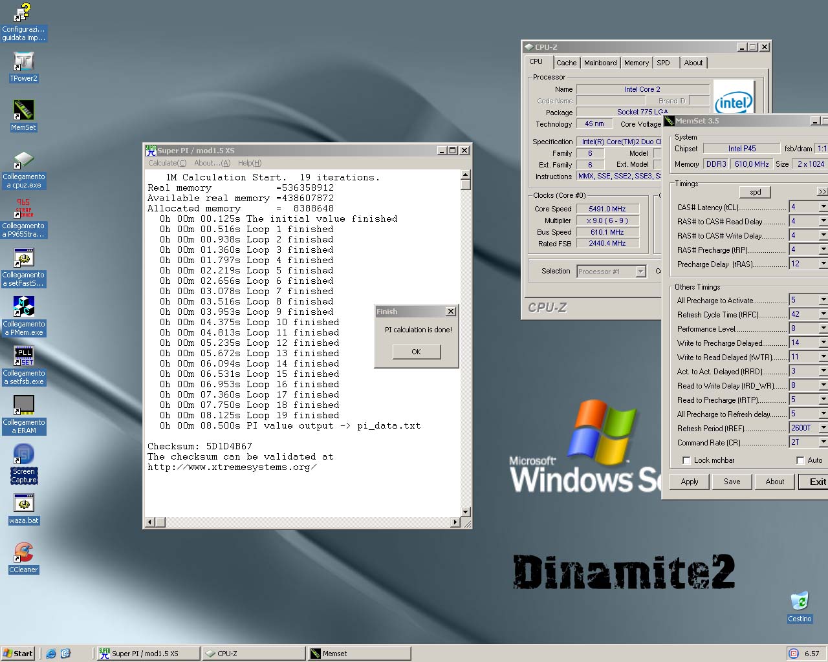828x662 pixels.
Task: Expand the Performance Level dropdown
Action: point(823,328)
